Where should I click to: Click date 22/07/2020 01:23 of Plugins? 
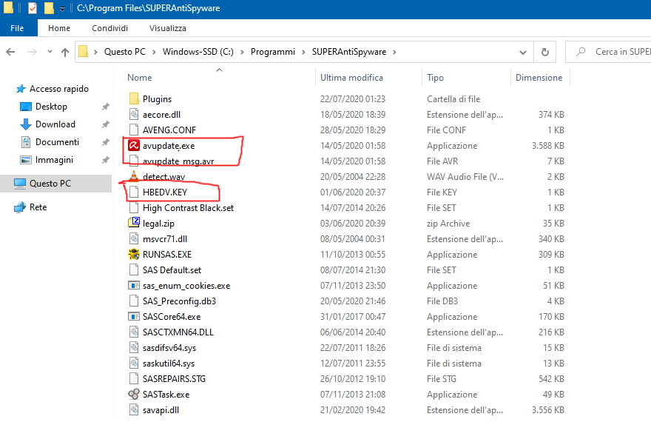(352, 99)
